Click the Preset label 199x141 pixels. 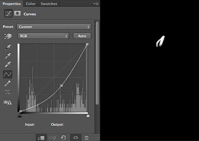8,27
